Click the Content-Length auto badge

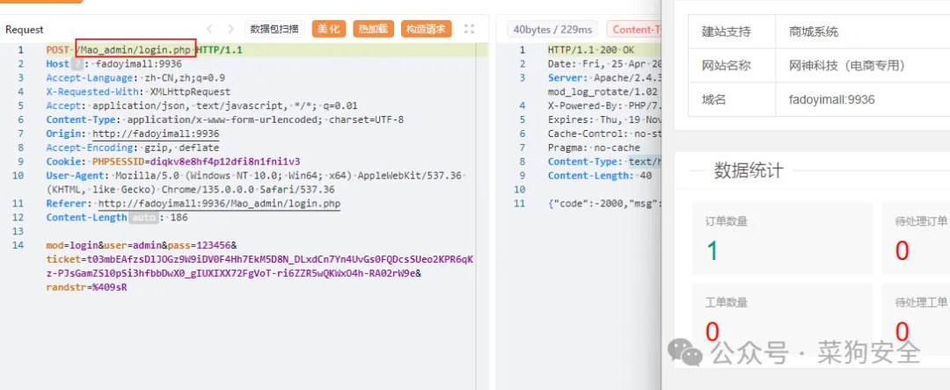pyautogui.click(x=143, y=218)
